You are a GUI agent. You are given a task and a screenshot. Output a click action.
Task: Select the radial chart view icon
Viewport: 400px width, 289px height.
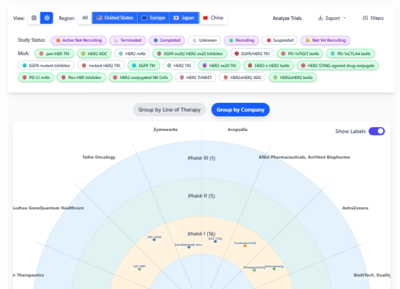point(46,18)
